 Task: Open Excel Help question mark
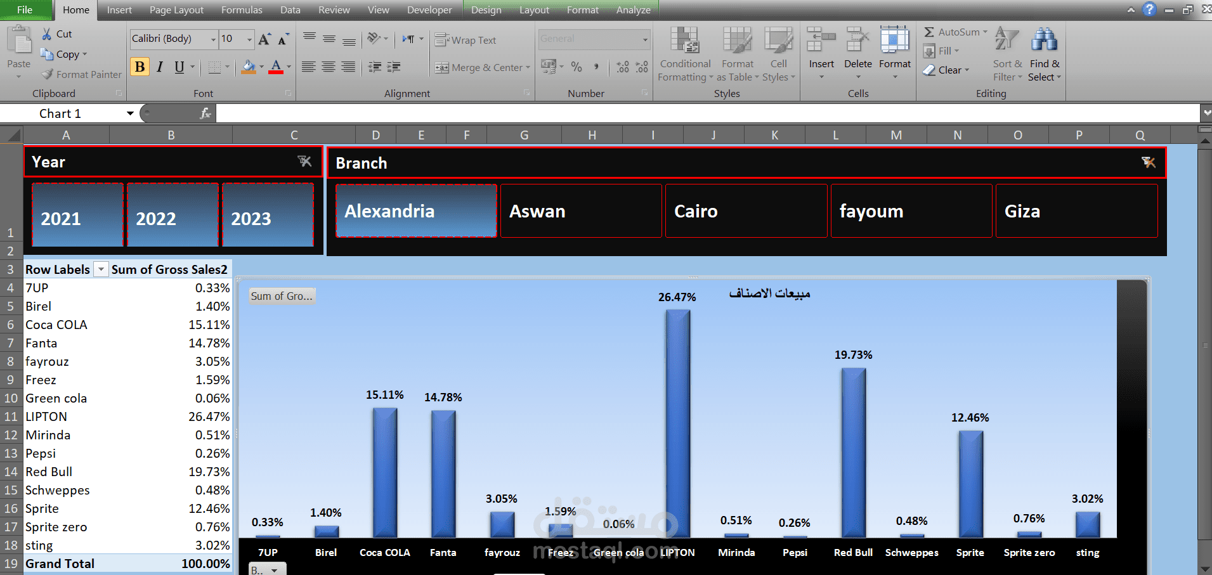(1149, 10)
